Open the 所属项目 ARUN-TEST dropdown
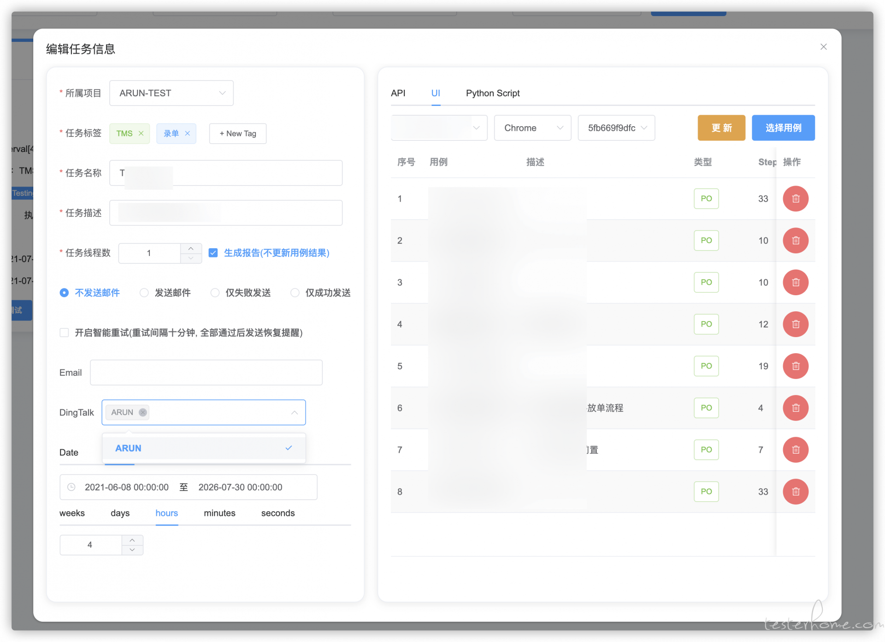885x642 pixels. (171, 93)
